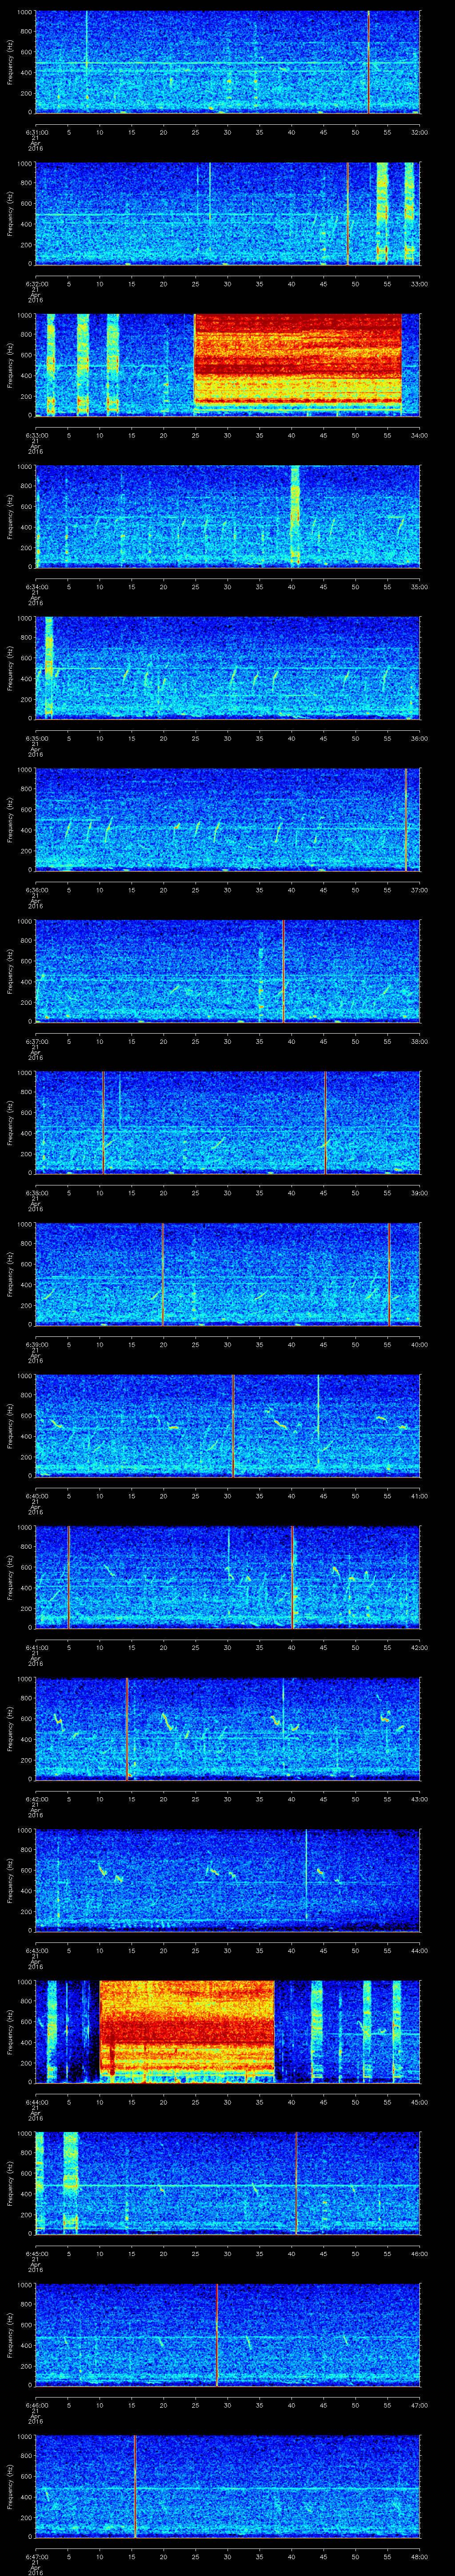Select red spike near 14s in 6:42:00 spectrogram

(127, 1728)
